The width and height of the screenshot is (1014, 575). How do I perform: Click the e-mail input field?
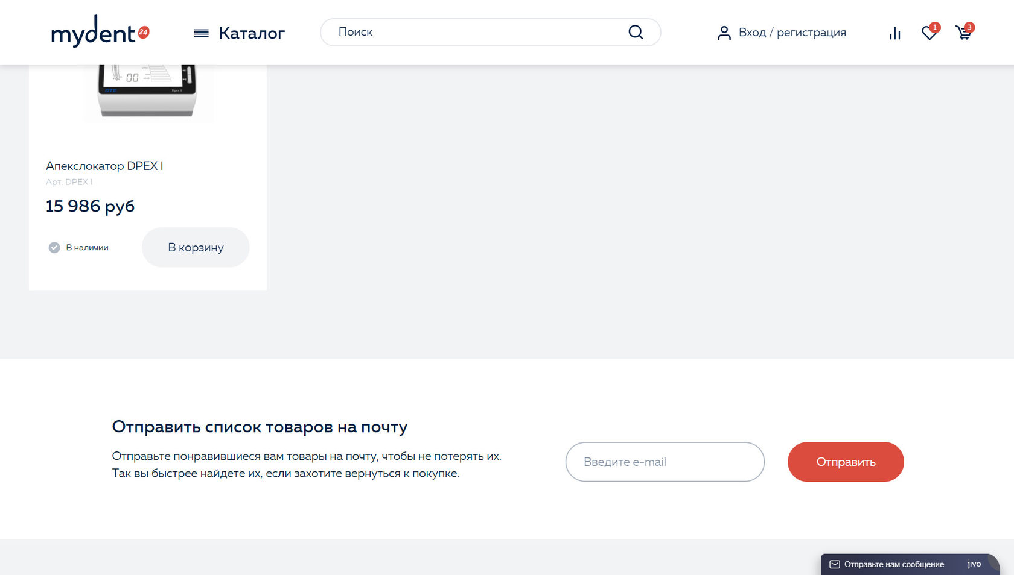[665, 462]
